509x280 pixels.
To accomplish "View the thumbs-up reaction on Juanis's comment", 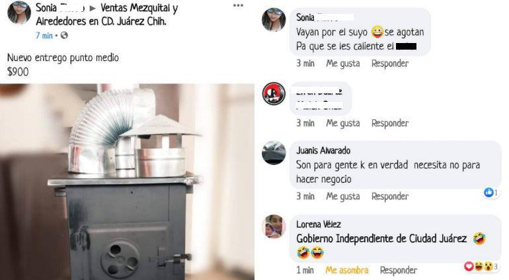I will [x=490, y=193].
